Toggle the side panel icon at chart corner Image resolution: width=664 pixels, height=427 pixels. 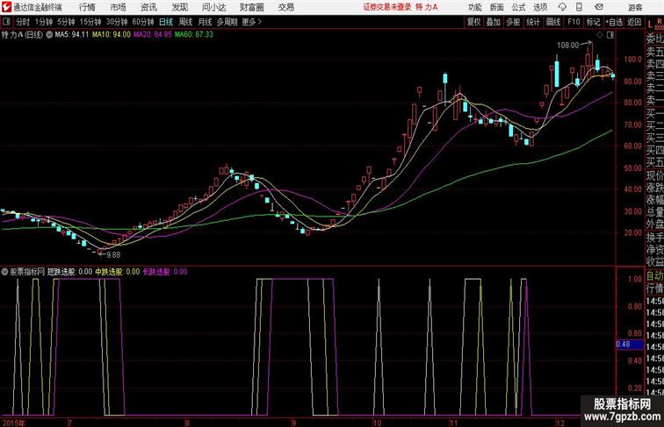click(x=610, y=35)
